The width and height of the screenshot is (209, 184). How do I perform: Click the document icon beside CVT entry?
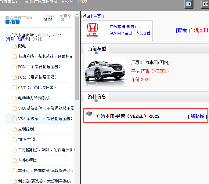(15, 88)
